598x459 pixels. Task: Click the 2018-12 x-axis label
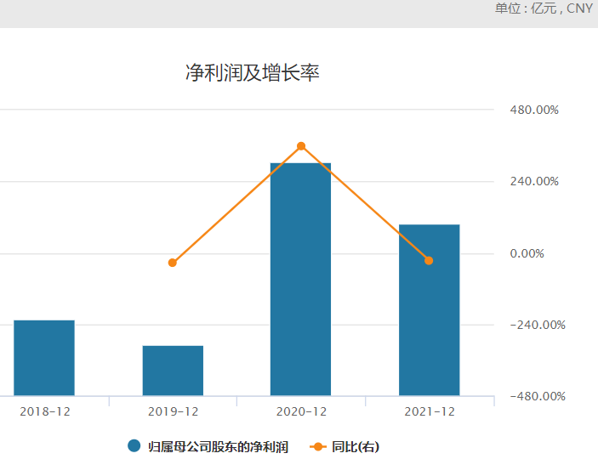point(44,411)
